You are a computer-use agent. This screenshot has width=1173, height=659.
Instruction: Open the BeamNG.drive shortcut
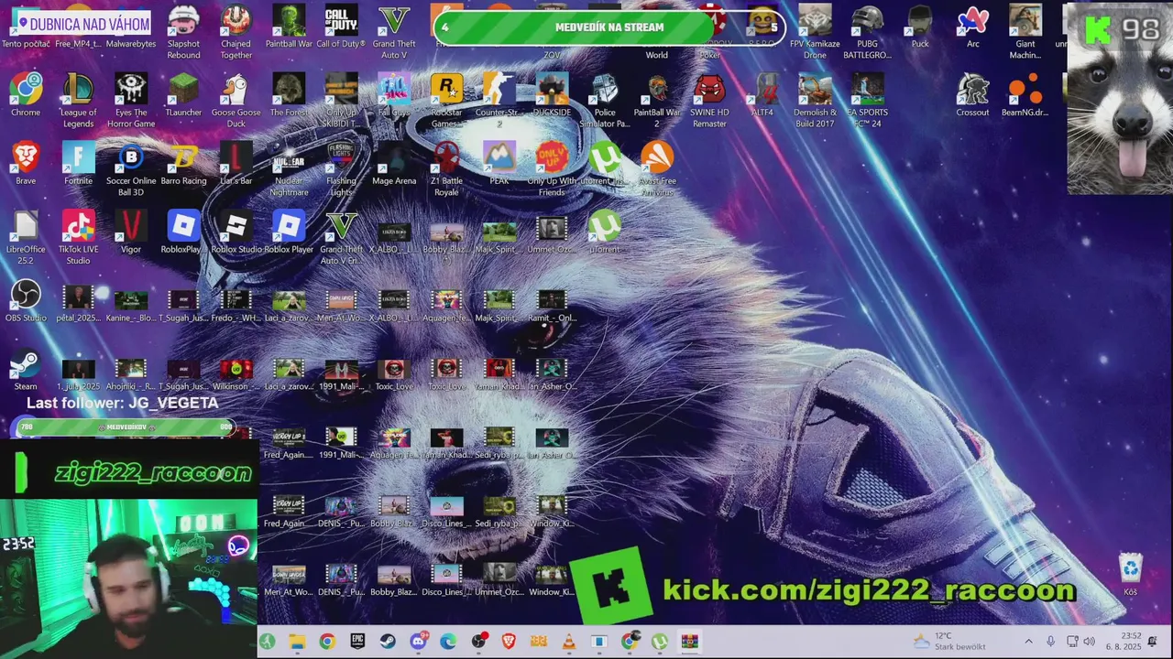point(1025,95)
